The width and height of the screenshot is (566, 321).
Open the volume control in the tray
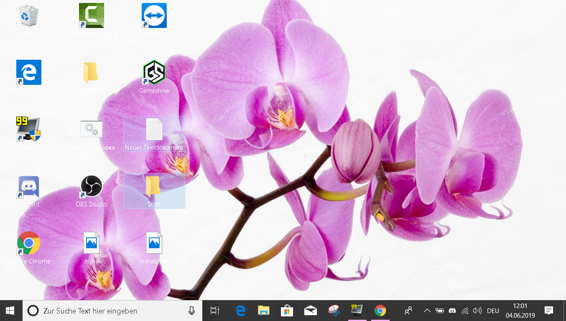[477, 311]
